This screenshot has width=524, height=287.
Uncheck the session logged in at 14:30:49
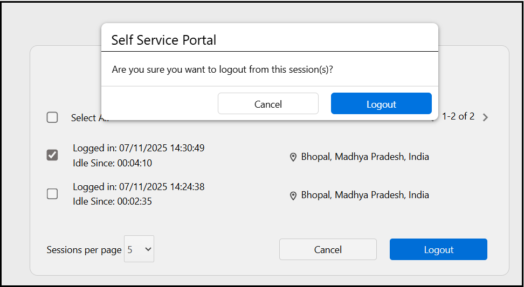pyautogui.click(x=52, y=155)
